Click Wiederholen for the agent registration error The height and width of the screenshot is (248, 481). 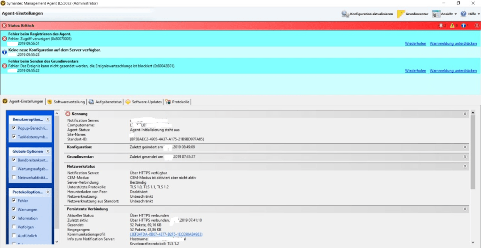415,43
